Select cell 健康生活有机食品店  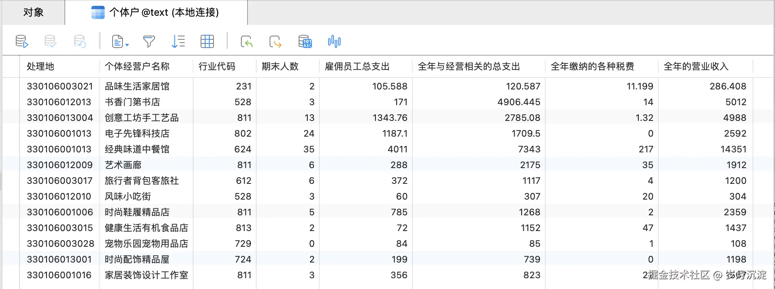click(x=146, y=228)
